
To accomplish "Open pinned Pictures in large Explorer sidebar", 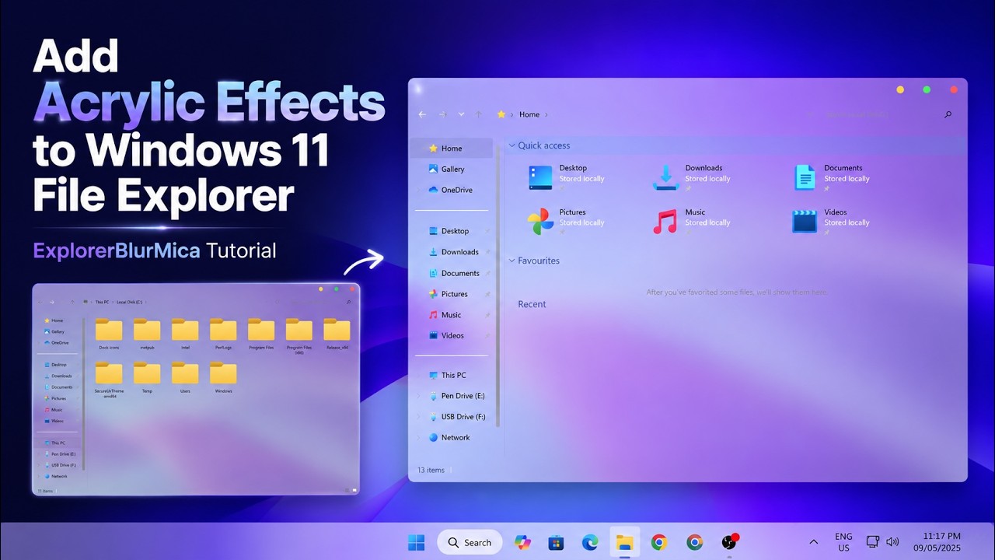I will click(x=454, y=294).
